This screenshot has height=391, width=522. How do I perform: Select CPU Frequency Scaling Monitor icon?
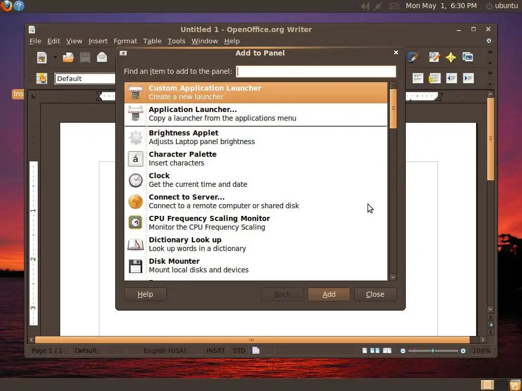(136, 223)
